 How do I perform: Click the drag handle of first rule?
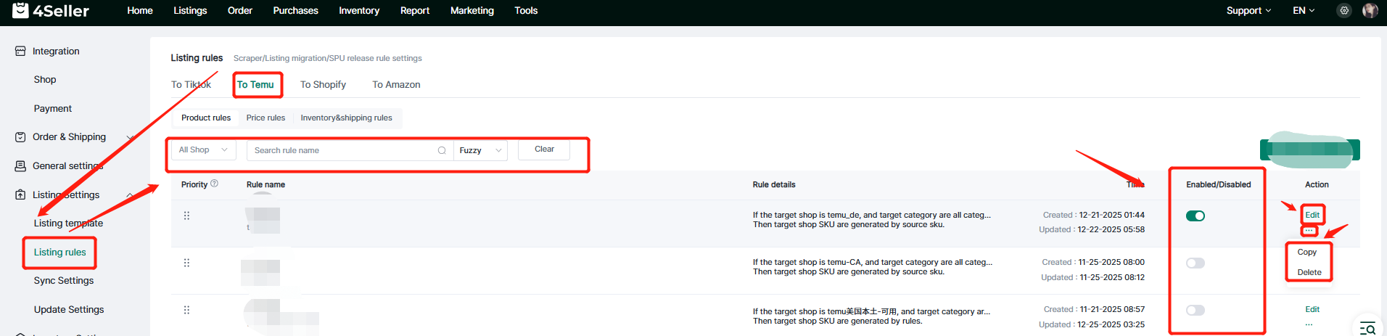click(186, 216)
